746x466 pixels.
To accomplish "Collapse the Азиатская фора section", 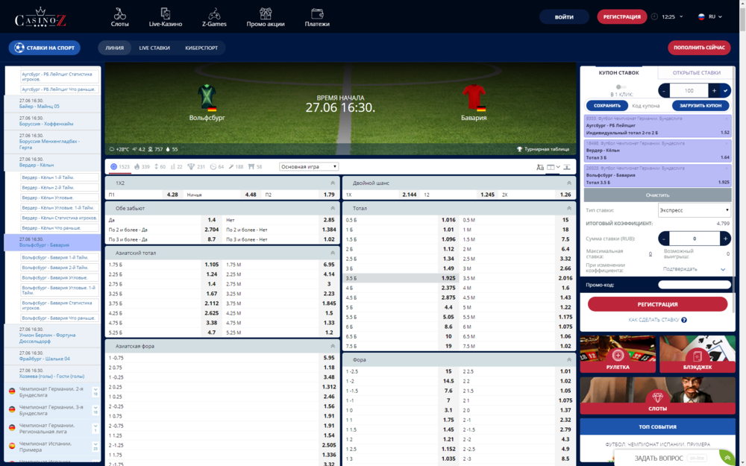I will pos(333,346).
